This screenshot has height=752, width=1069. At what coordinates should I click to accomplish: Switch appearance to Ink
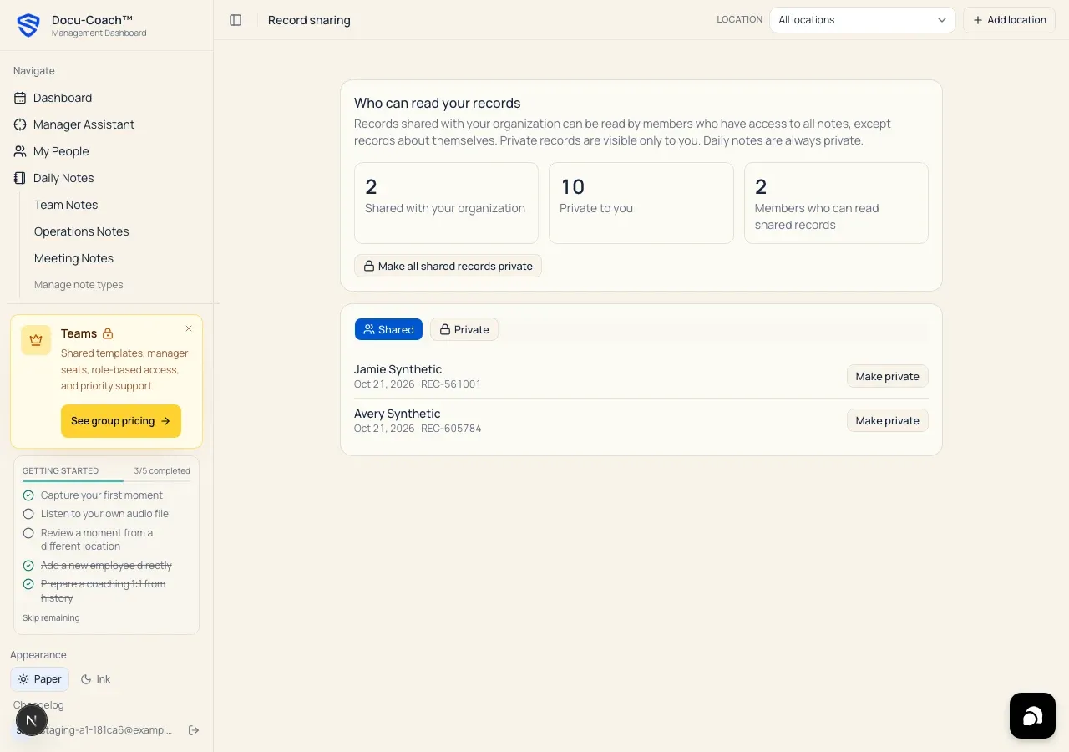pos(95,679)
